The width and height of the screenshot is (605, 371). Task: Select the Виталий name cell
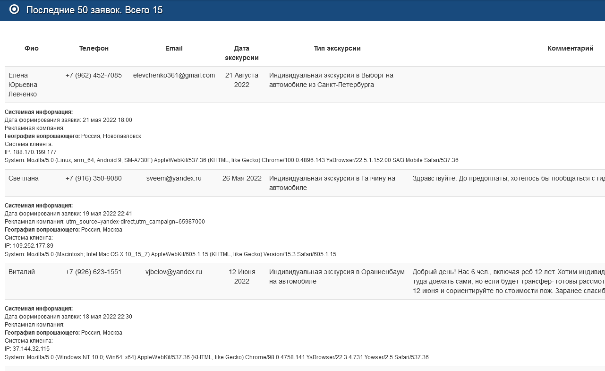tap(22, 272)
